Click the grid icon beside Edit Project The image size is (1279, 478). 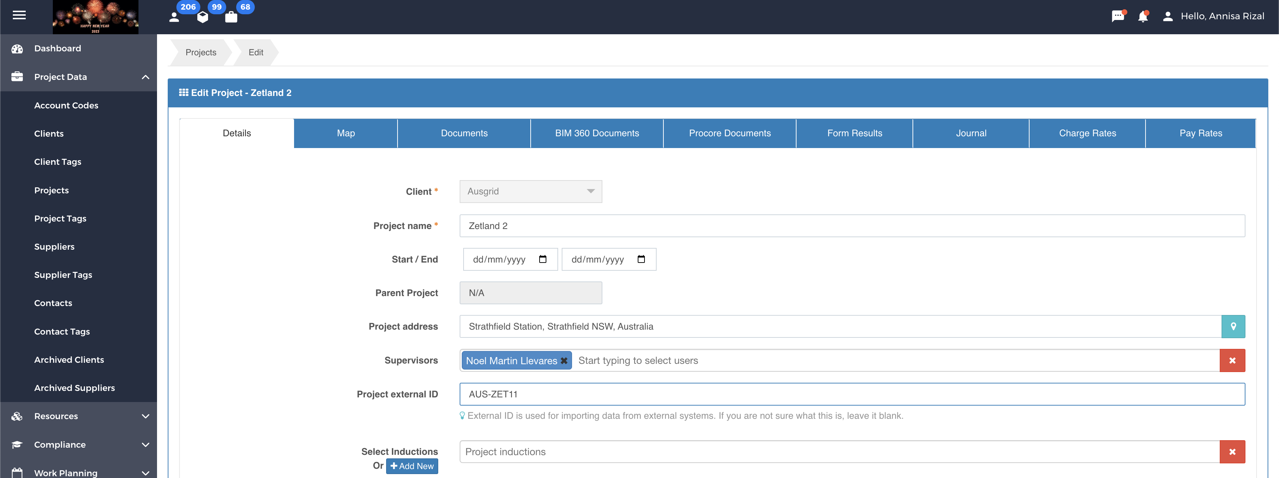pyautogui.click(x=183, y=93)
